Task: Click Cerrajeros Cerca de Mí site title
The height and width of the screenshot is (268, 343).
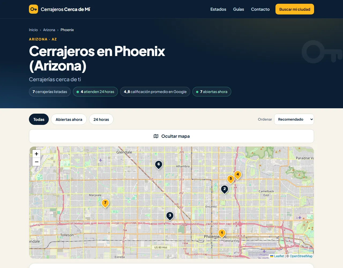Action: tap(65, 9)
